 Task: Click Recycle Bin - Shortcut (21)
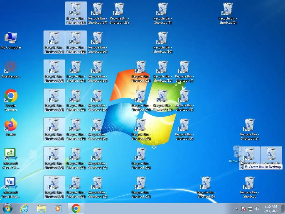98,158
